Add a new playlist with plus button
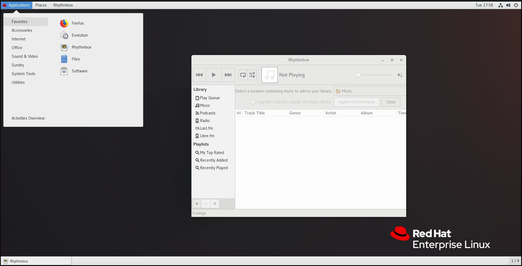 coord(197,204)
